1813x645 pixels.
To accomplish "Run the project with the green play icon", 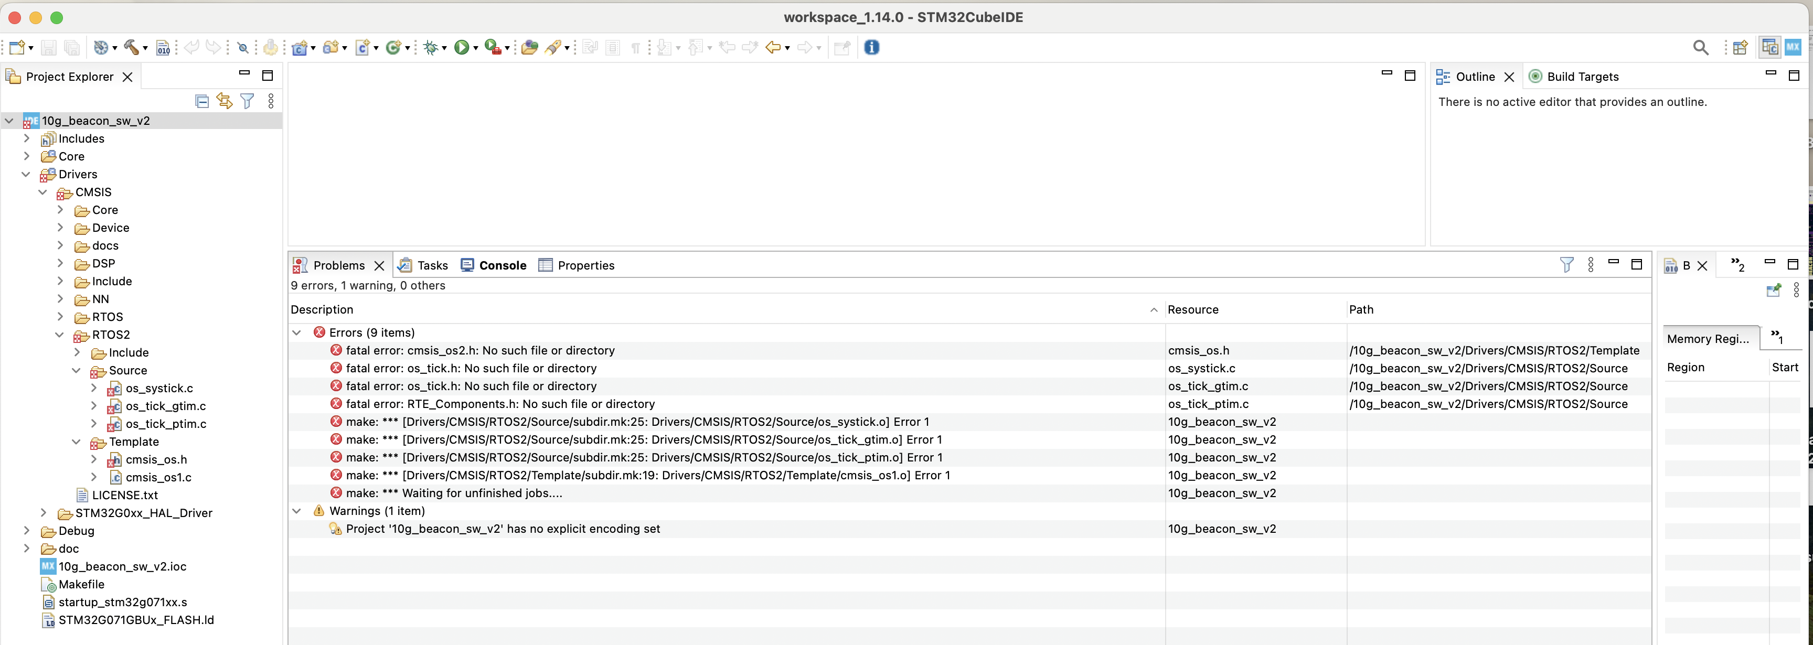I will [x=461, y=47].
